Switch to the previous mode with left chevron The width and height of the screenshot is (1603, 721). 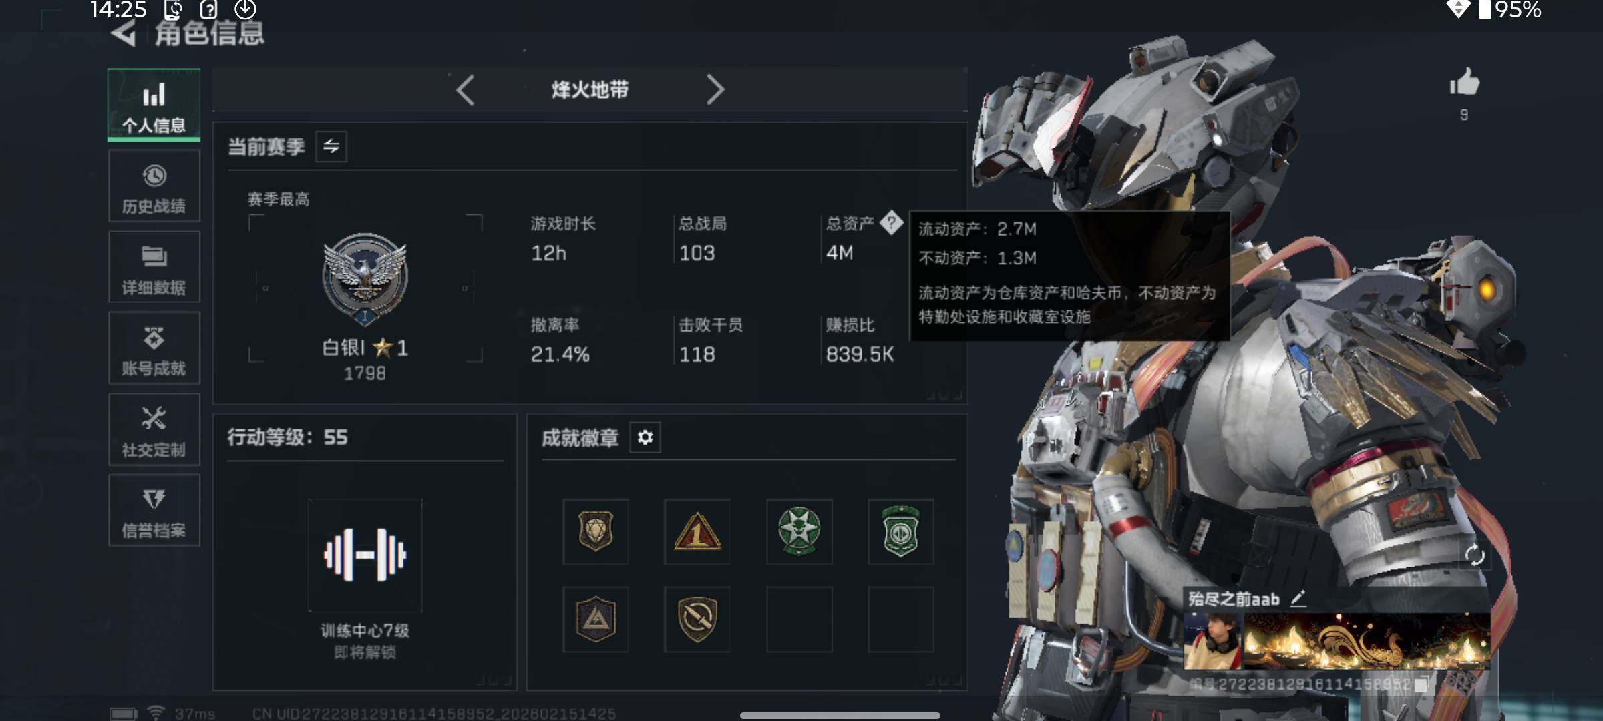(x=466, y=89)
